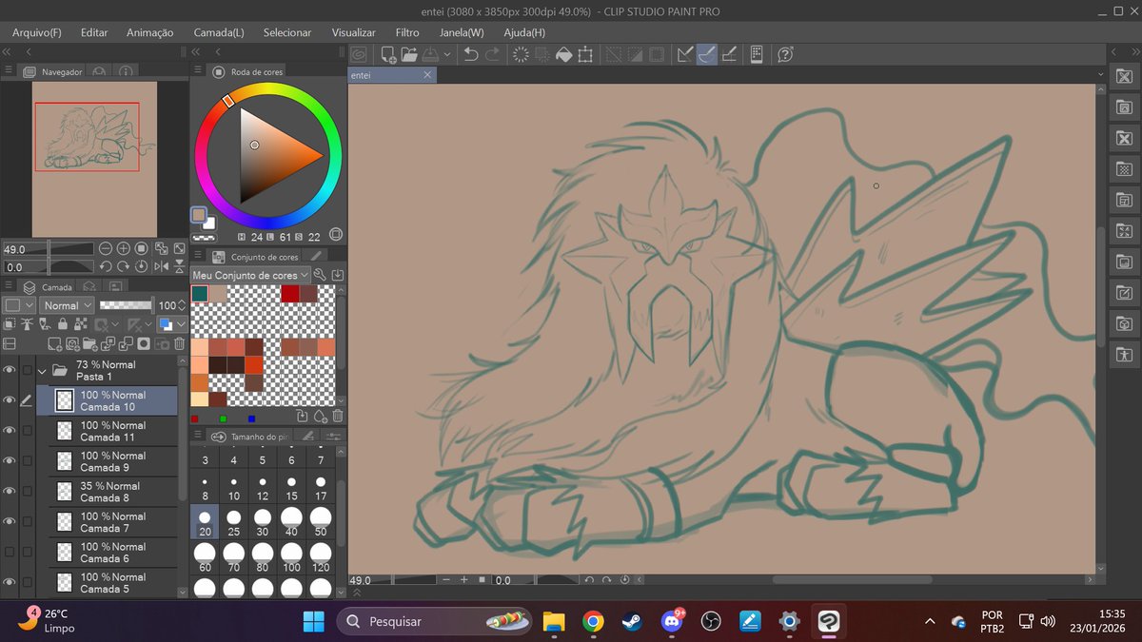
Task: Open layer color change dropdown arrow
Action: coord(181,324)
